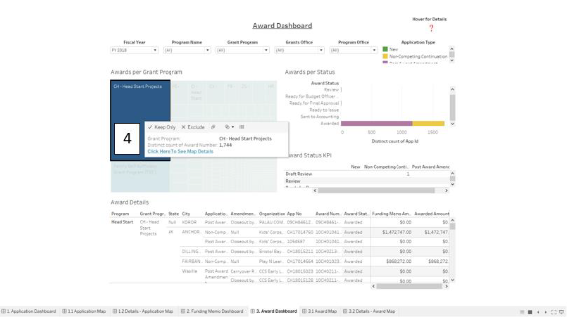The image size is (567, 317).
Task: Open the create set dropdown icon
Action: tap(229, 127)
